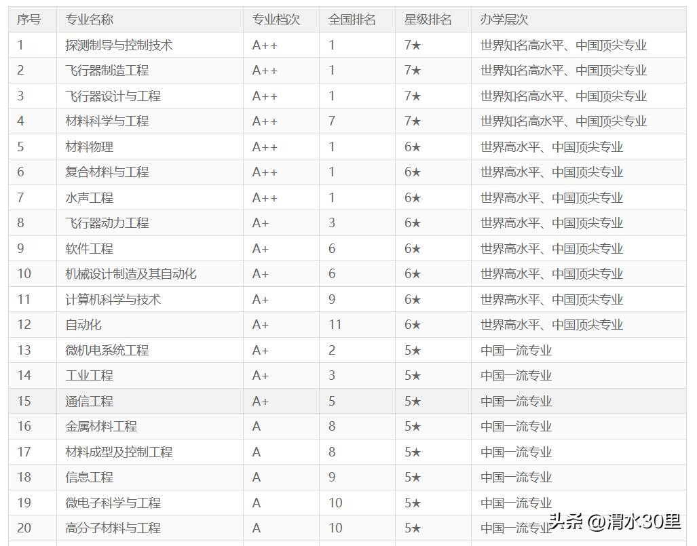Select the 计算机科学与技术 entry
Image resolution: width=697 pixels, height=546 pixels.
(113, 300)
